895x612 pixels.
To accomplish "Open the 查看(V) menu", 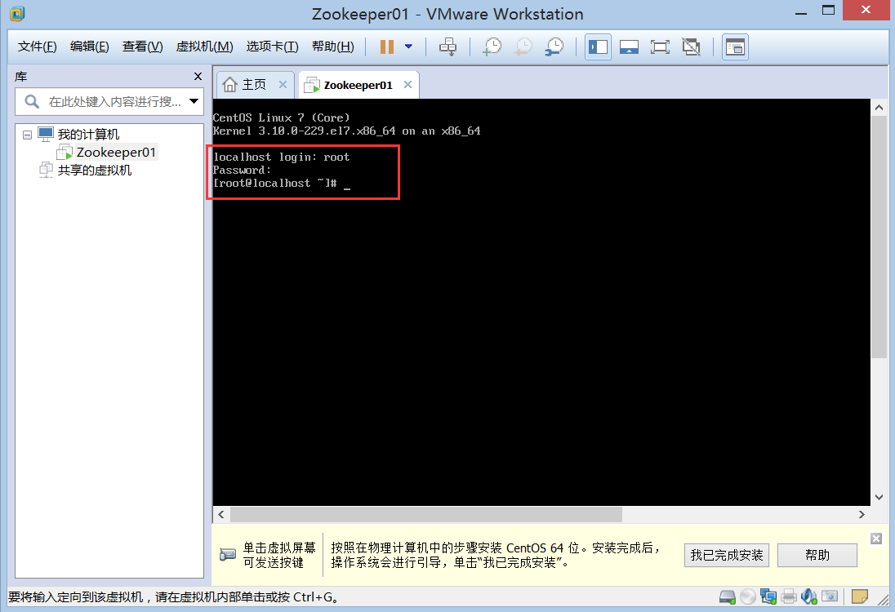I will [143, 47].
